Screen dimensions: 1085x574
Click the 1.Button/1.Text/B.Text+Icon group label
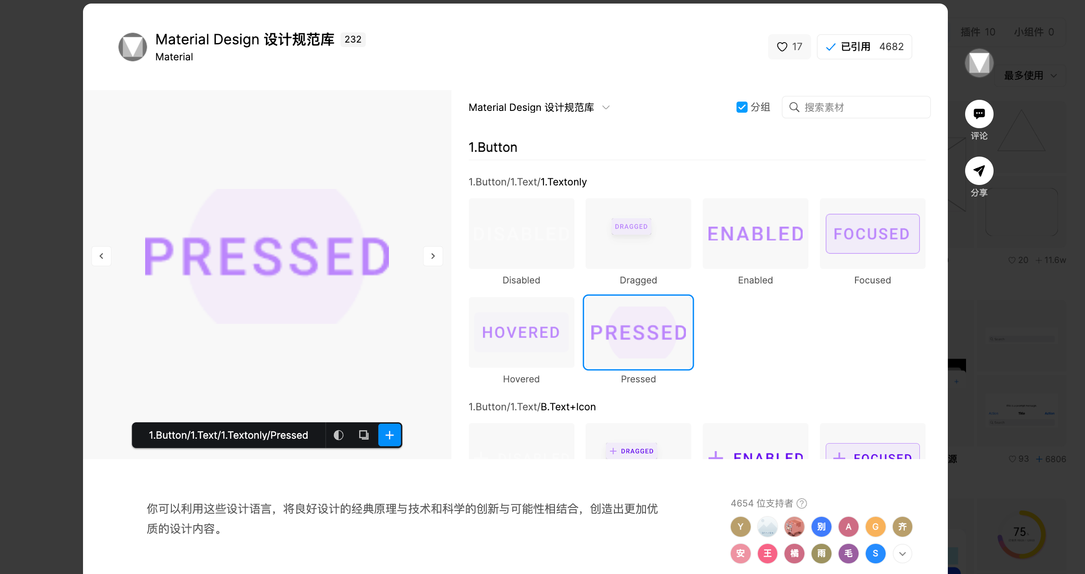tap(532, 407)
